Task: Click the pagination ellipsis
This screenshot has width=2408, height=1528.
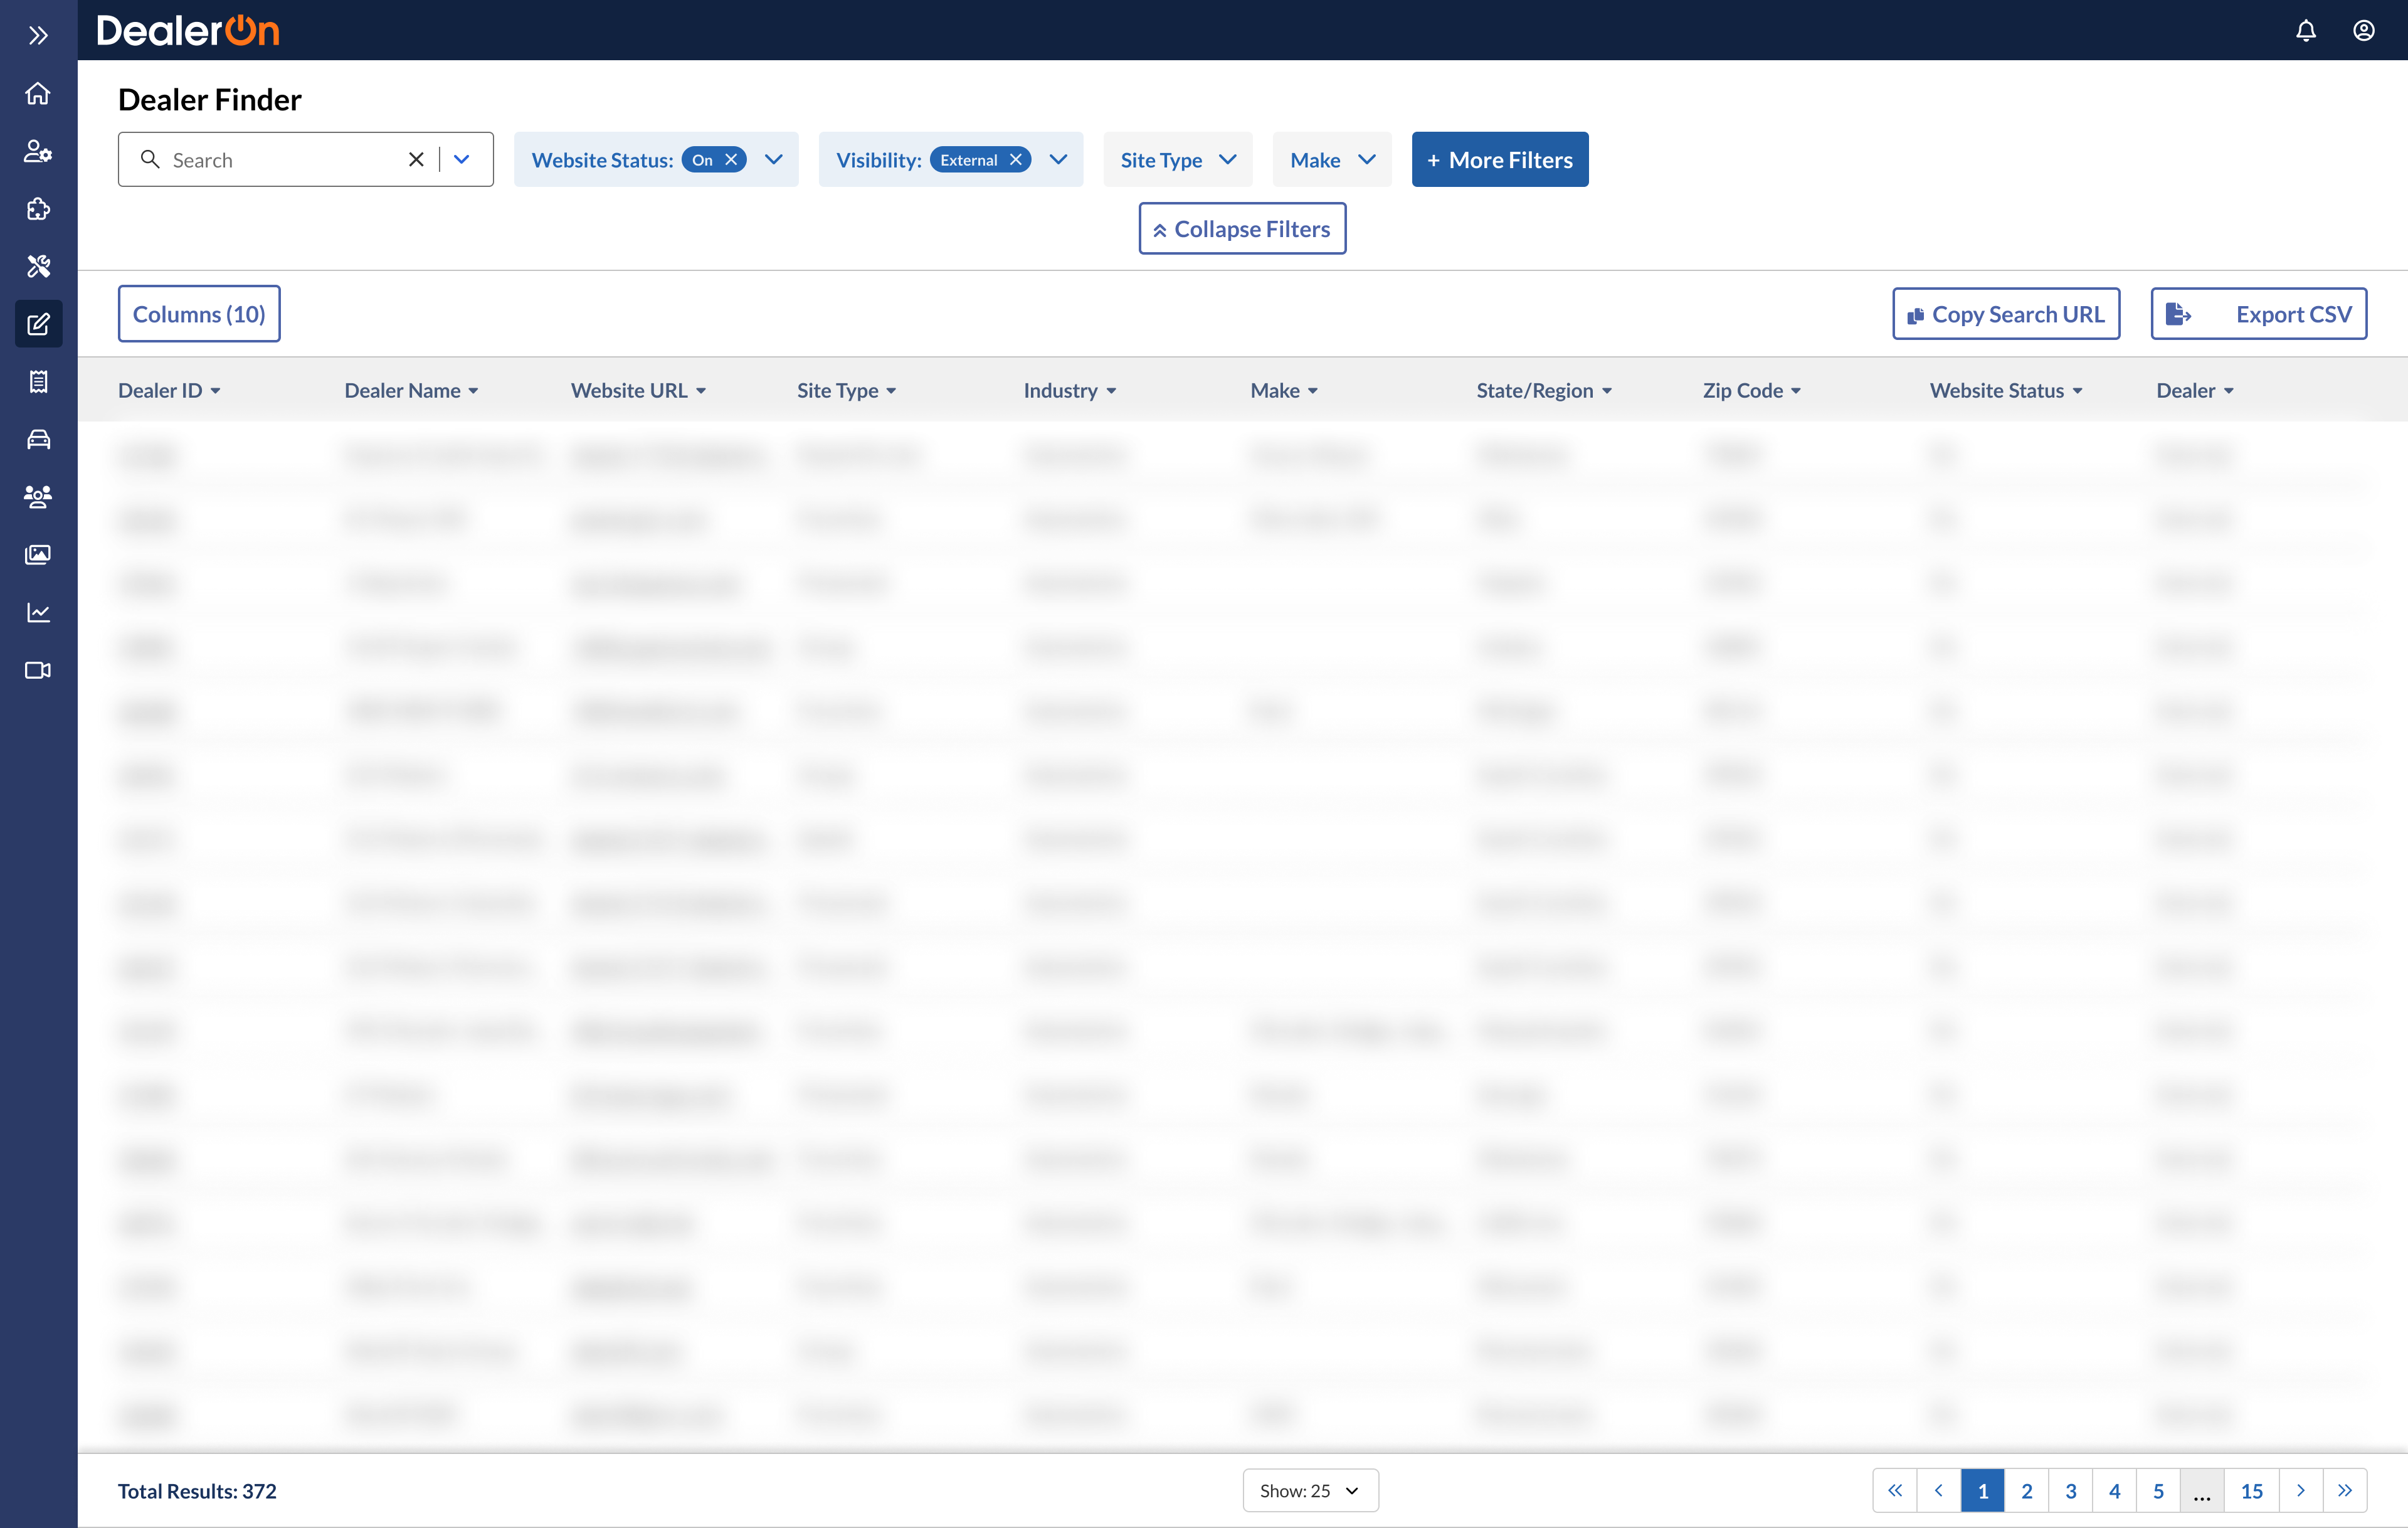Action: pyautogui.click(x=2202, y=1490)
